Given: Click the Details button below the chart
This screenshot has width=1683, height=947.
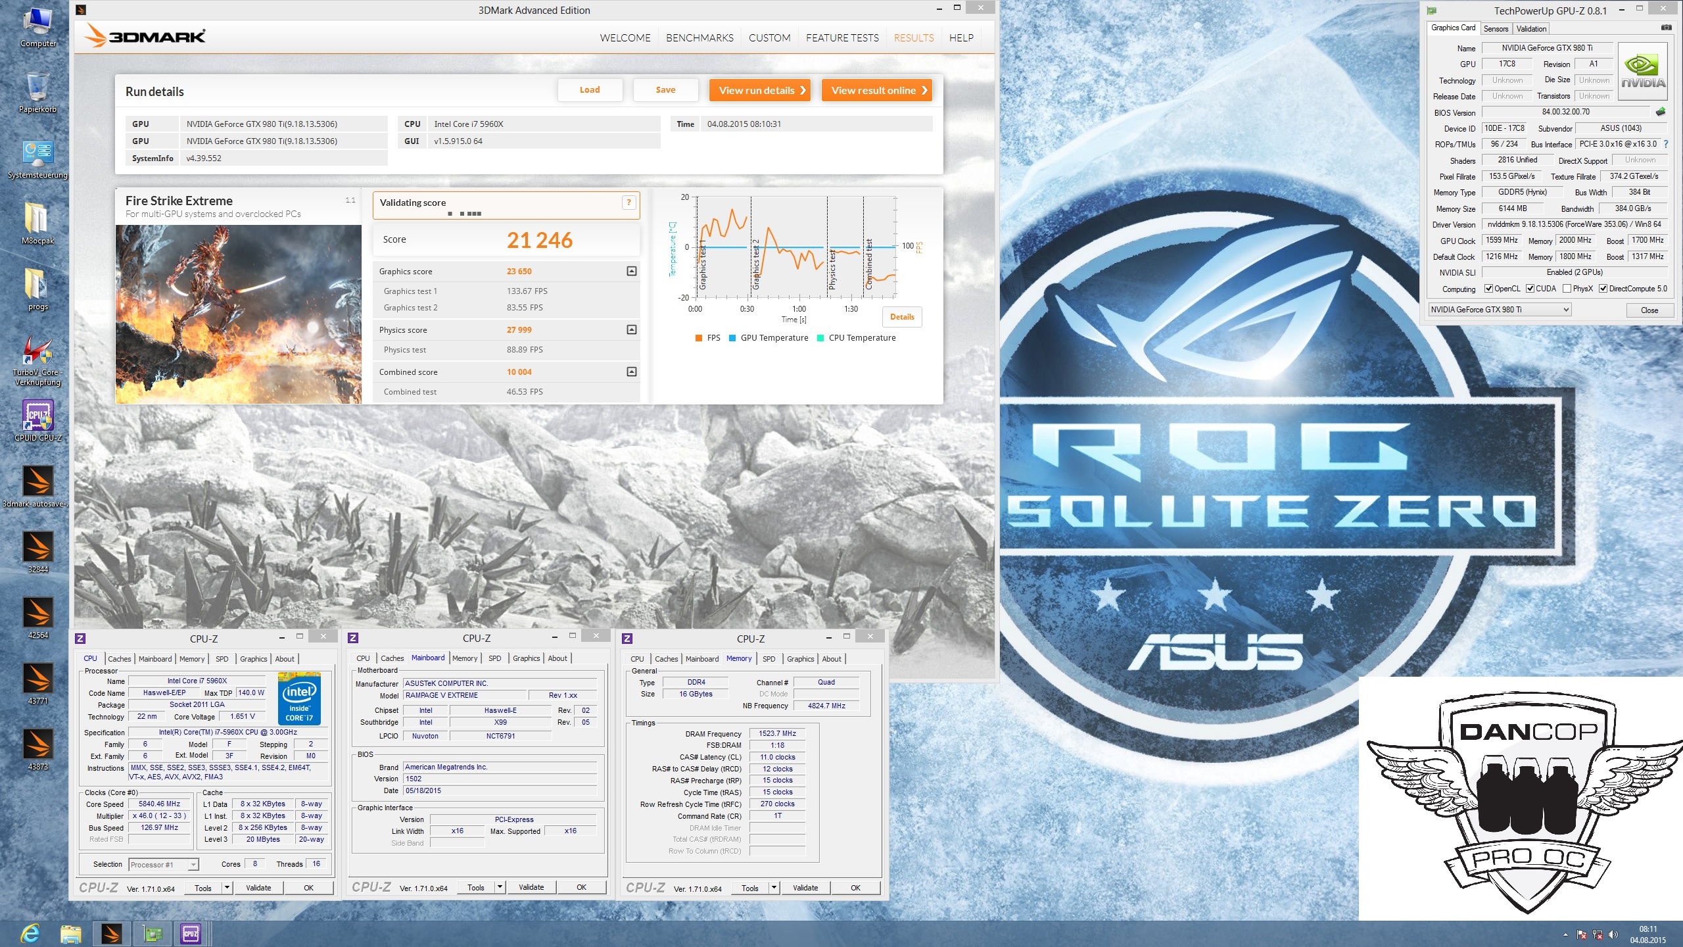Looking at the screenshot, I should [902, 317].
